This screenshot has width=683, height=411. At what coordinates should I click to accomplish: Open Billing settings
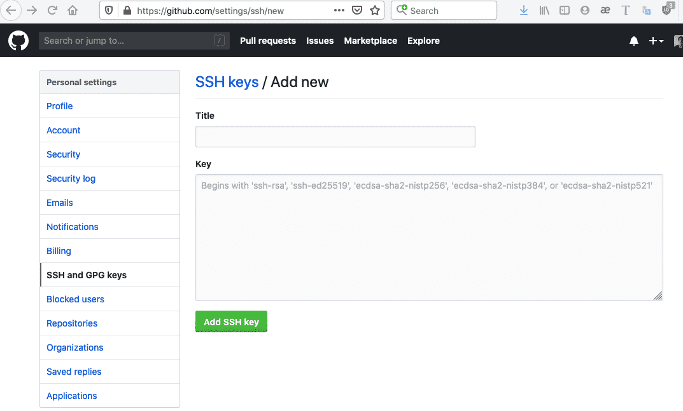[109, 251]
